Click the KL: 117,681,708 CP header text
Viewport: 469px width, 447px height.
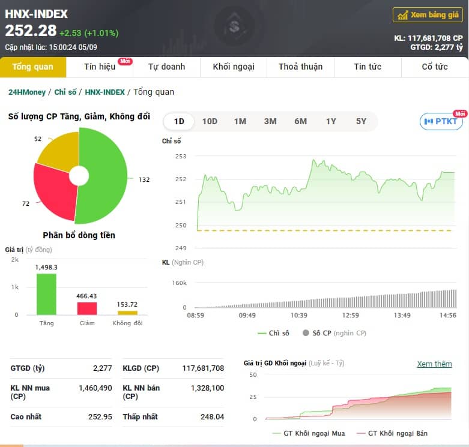(428, 38)
